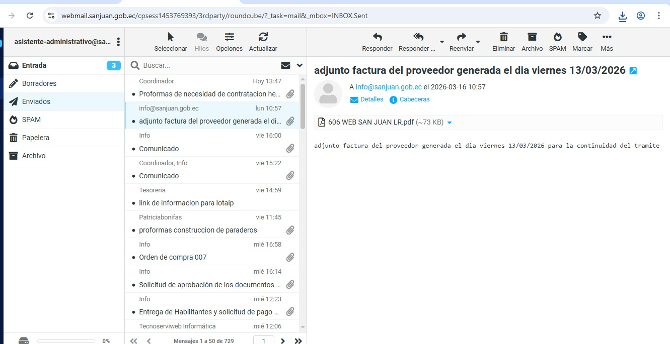Image resolution: width=670 pixels, height=344 pixels.
Task: Open the Borradores folder
Action: pos(39,83)
